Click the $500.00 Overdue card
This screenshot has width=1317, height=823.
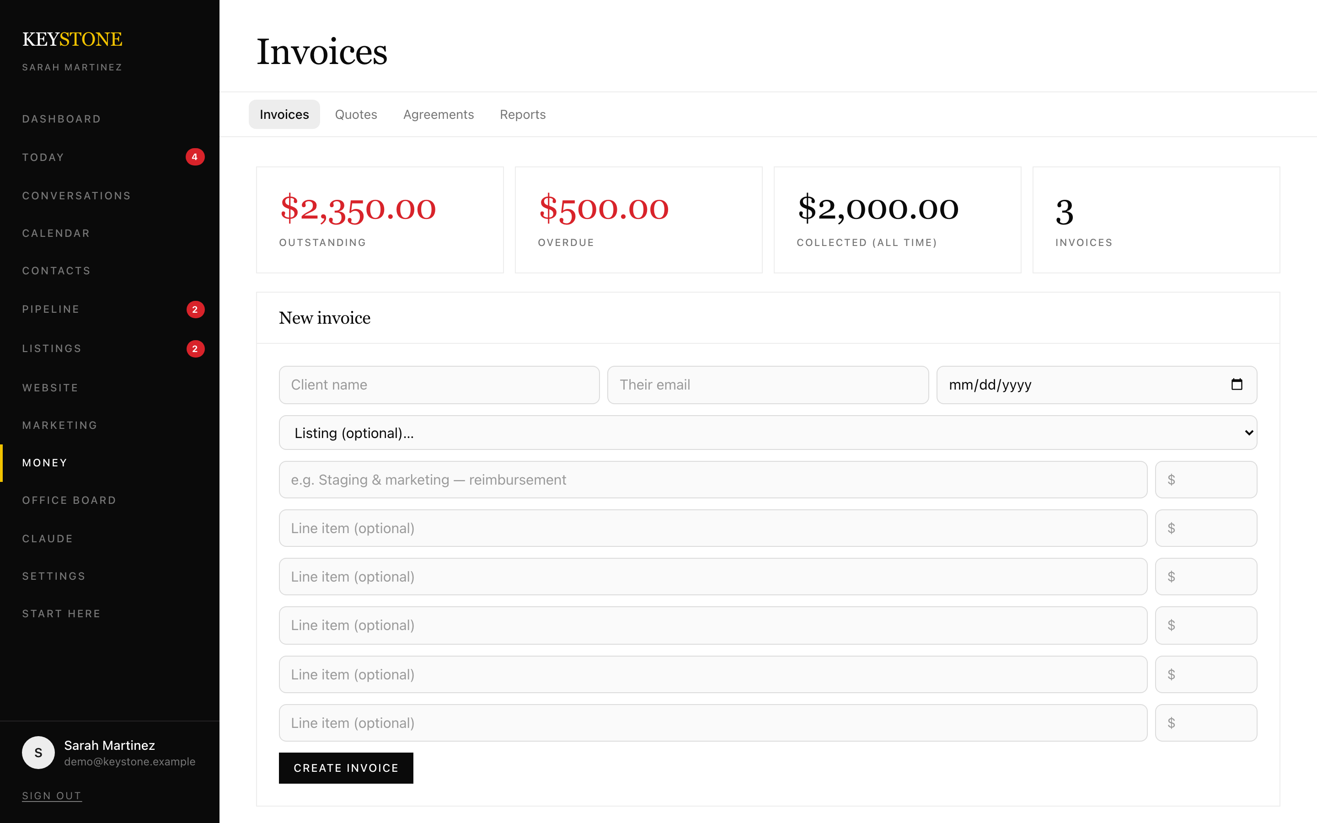[x=638, y=220]
